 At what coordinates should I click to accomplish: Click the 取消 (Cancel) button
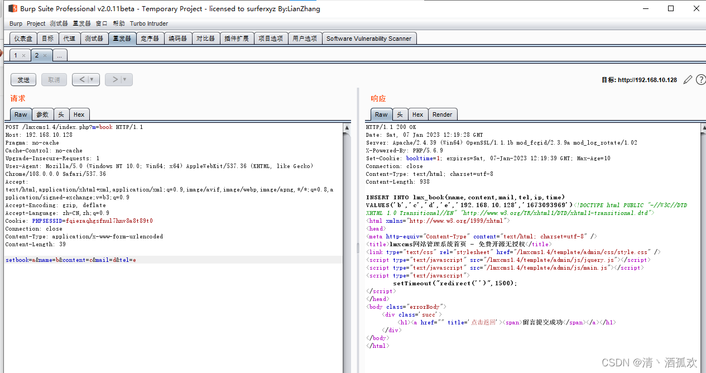(54, 80)
